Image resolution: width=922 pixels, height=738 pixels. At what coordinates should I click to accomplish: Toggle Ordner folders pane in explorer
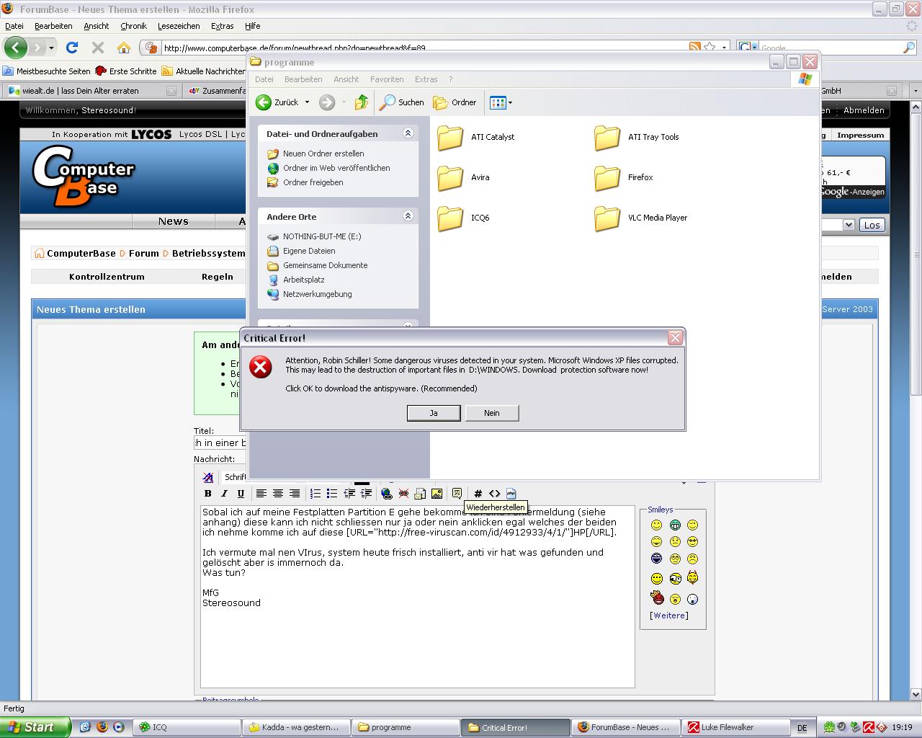coord(455,102)
